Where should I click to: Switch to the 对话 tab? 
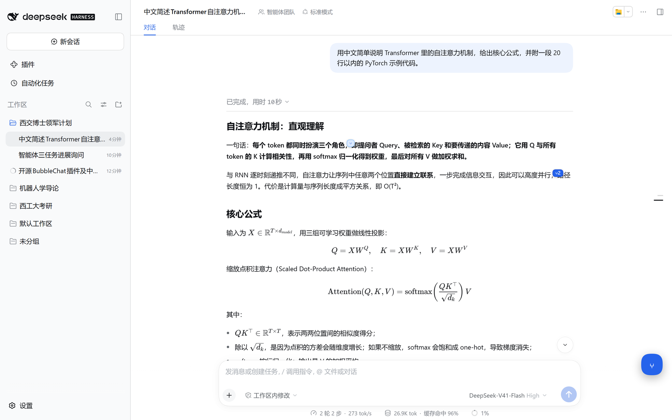(x=150, y=27)
